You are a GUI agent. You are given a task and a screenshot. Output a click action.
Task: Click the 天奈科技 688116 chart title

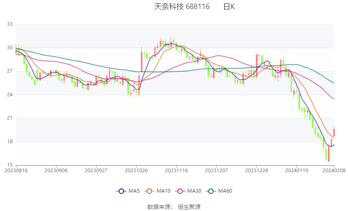(x=182, y=7)
